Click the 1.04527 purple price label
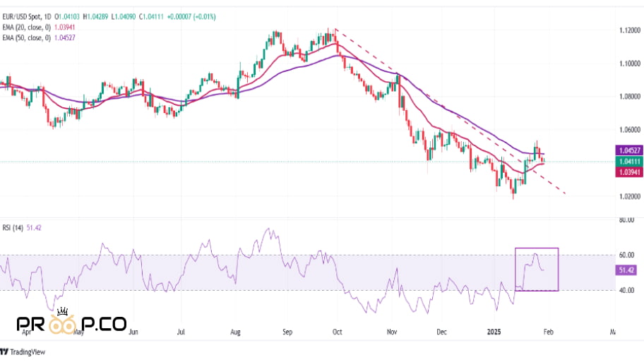 click(628, 150)
